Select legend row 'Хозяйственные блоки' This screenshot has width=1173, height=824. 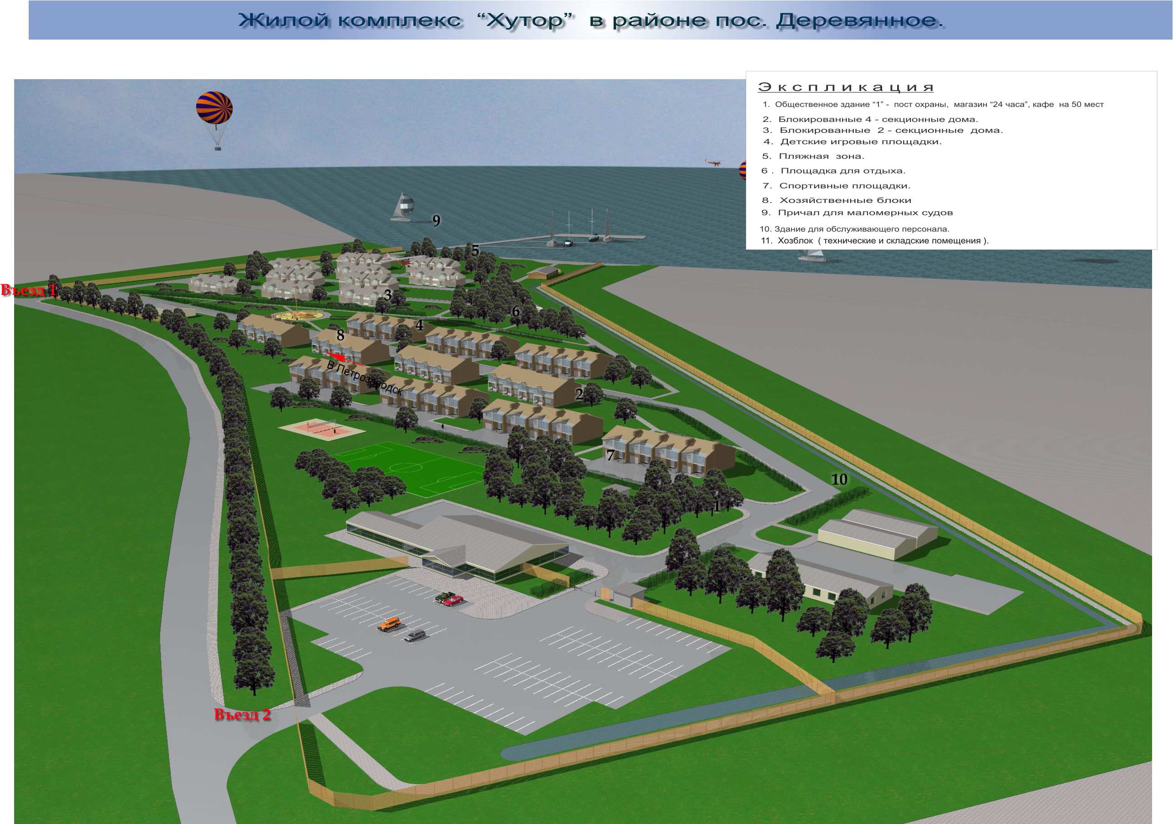point(836,201)
